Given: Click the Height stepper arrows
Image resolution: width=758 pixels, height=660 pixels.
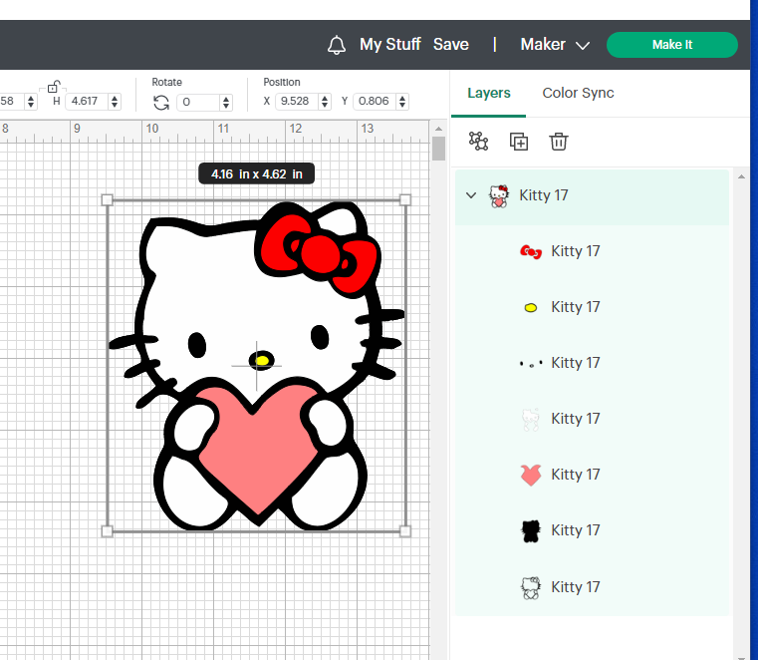Looking at the screenshot, I should coord(115,101).
